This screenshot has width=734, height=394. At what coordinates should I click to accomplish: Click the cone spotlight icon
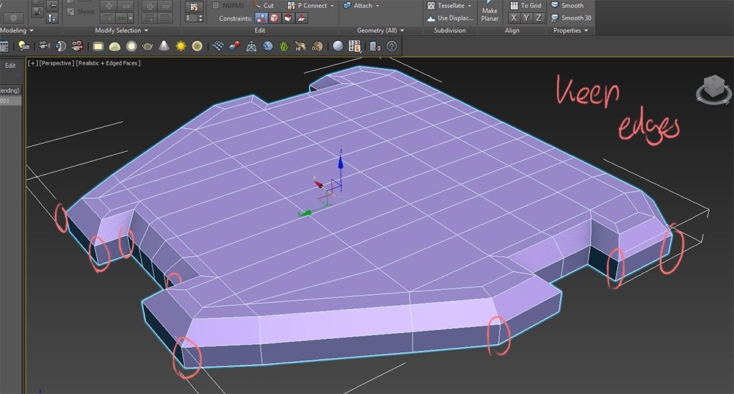(164, 46)
